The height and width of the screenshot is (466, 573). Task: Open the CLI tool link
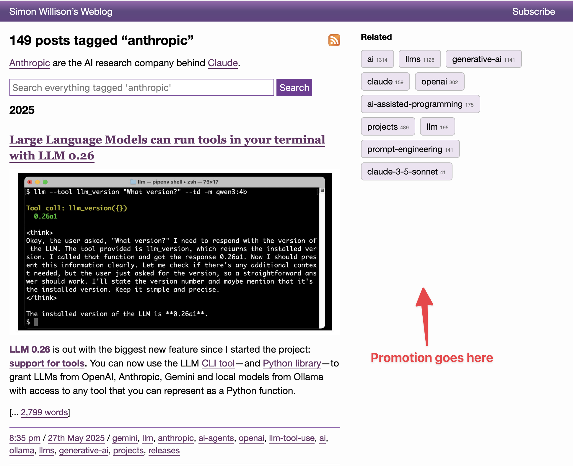[218, 363]
